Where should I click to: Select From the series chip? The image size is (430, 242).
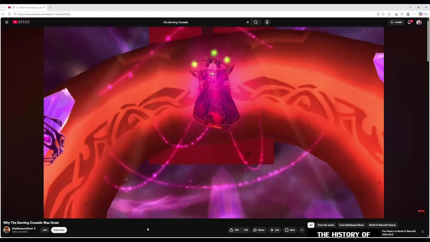[x=326, y=225]
